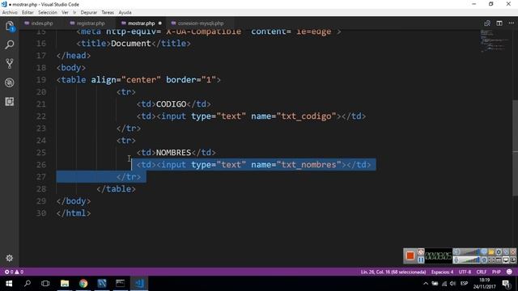Close the recorder widget with X icon
This screenshot has width=518, height=291.
pos(513,252)
